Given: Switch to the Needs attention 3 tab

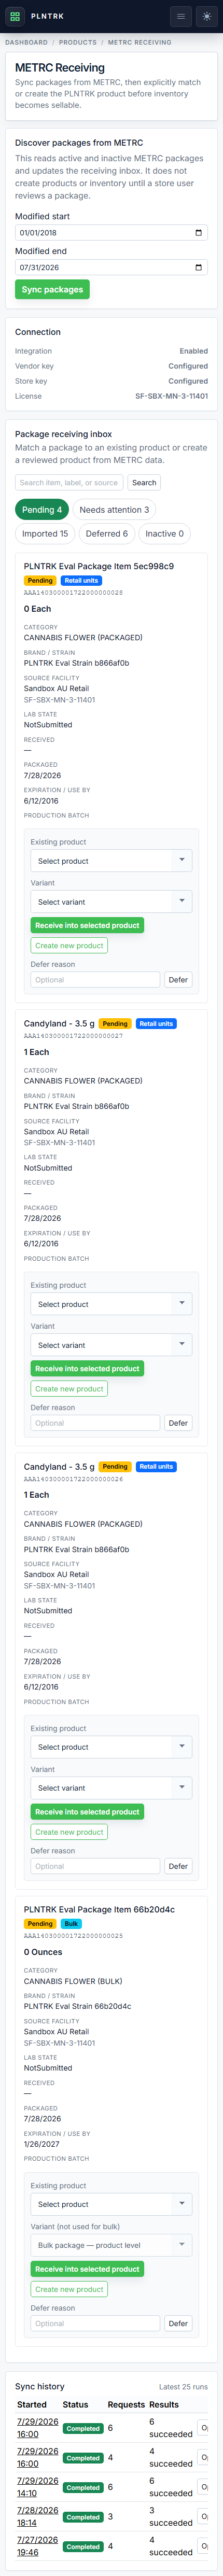Looking at the screenshot, I should tap(114, 510).
